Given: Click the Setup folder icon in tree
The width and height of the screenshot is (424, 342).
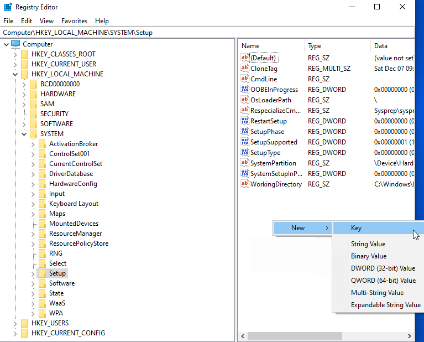Looking at the screenshot, I should pos(42,273).
